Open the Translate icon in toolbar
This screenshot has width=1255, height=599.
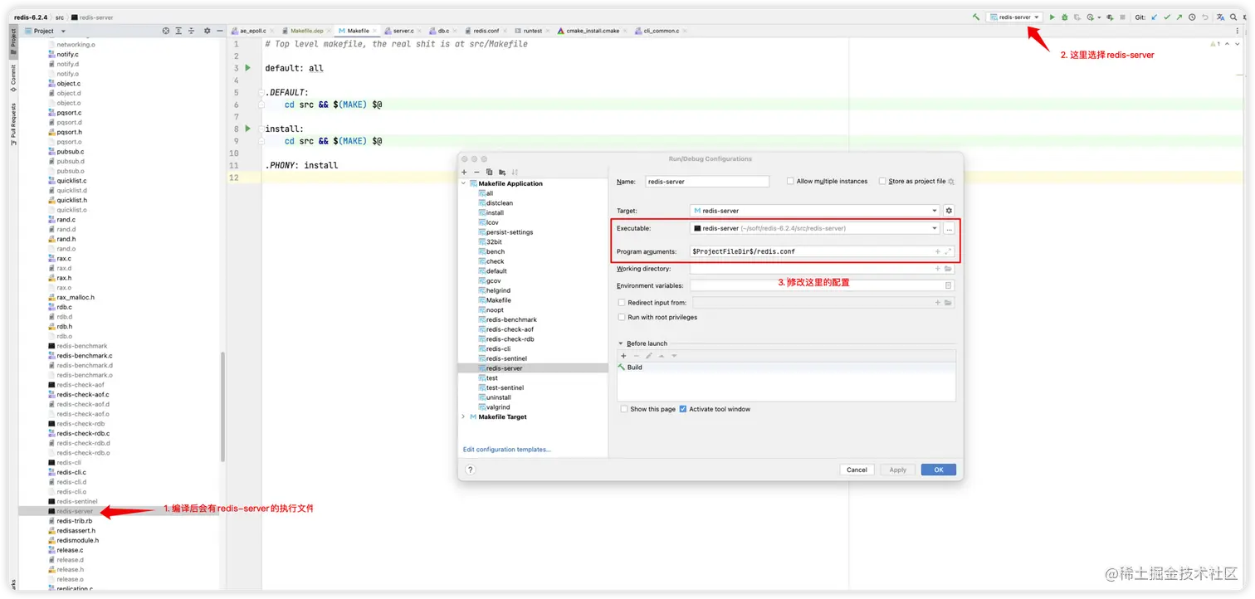pyautogui.click(x=1220, y=17)
